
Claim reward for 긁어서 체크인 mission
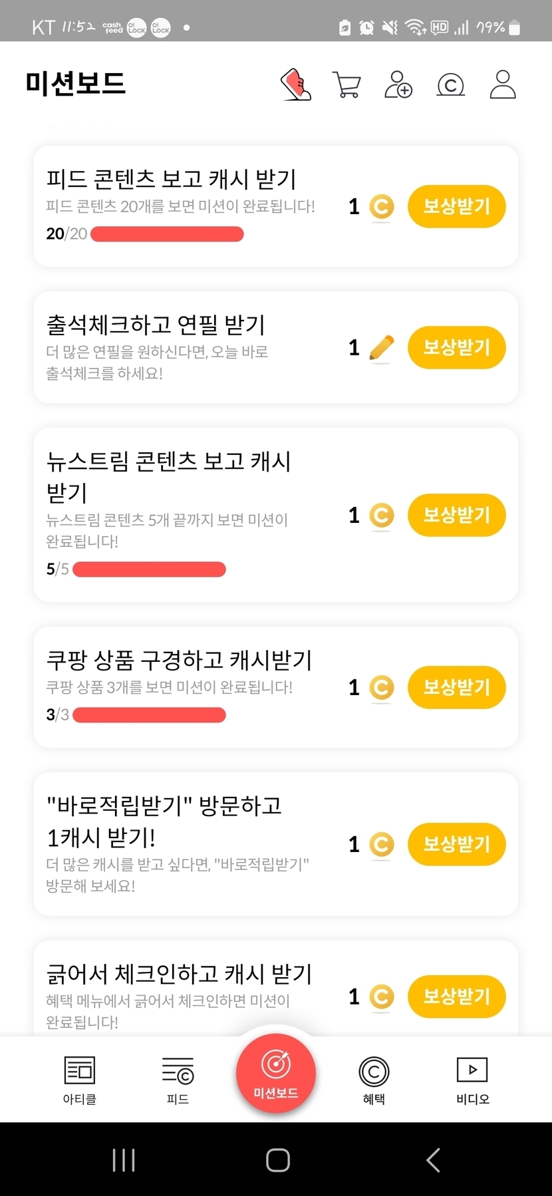click(x=456, y=996)
